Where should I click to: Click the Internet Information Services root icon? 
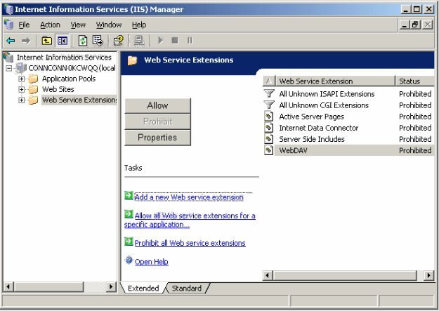pos(8,57)
